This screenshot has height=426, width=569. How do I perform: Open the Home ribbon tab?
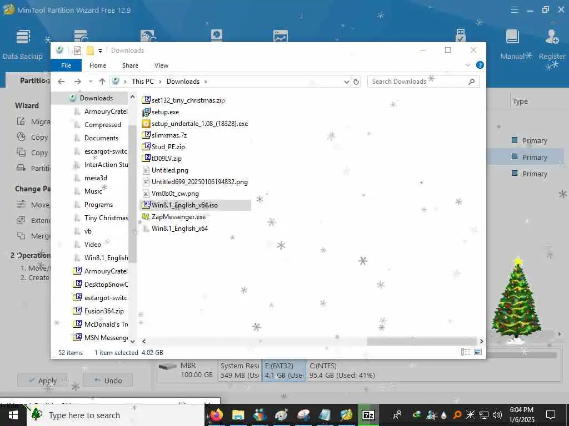point(98,65)
